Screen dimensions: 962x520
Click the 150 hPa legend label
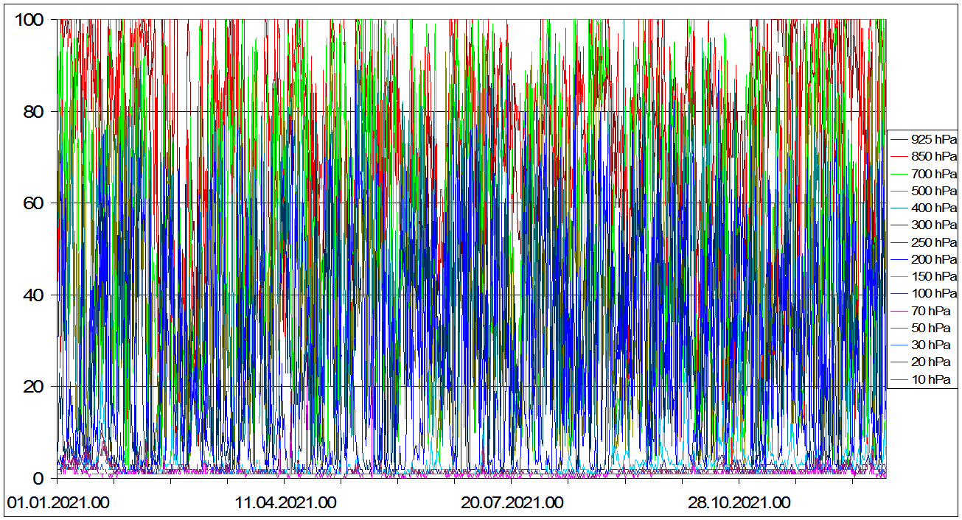[x=933, y=276]
